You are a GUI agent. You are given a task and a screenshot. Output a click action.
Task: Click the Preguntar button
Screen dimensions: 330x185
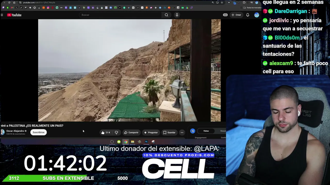tap(151, 133)
